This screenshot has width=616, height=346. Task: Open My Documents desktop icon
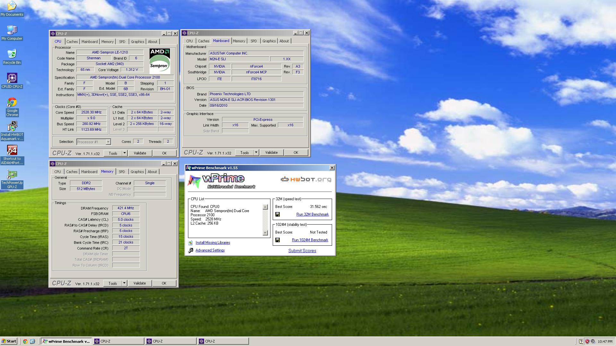[12, 8]
